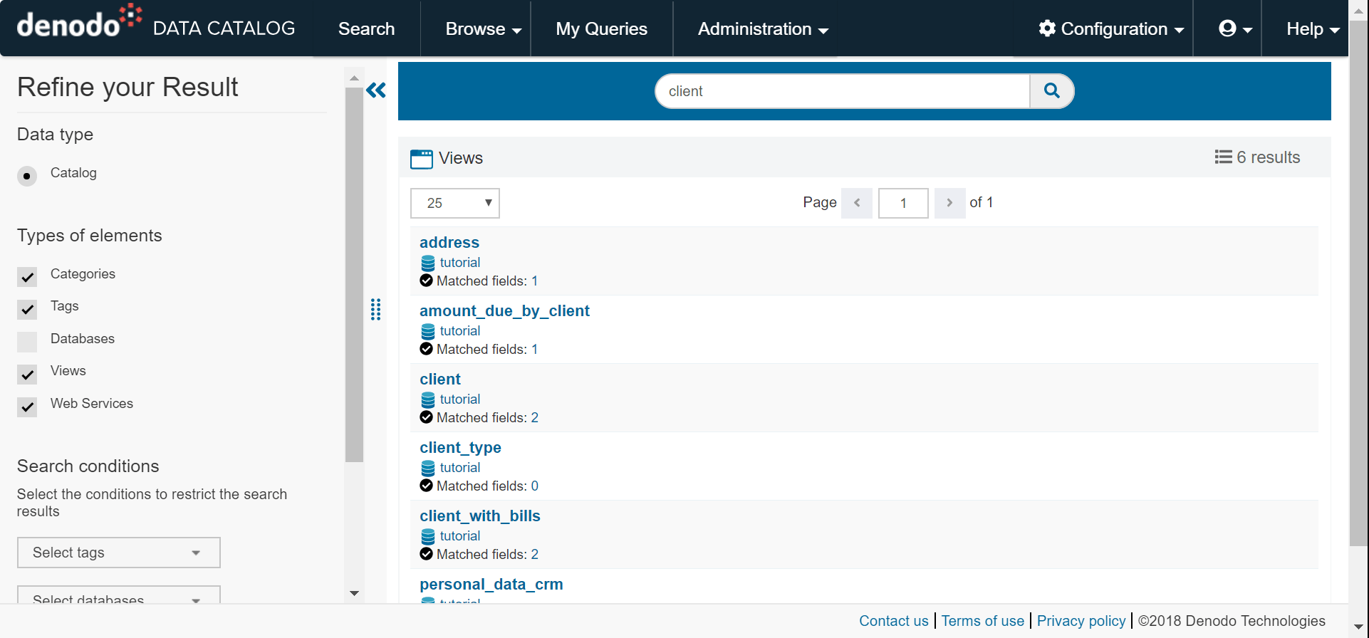Viewport: 1369px width, 638px height.
Task: Expand the Administration menu
Action: (763, 28)
